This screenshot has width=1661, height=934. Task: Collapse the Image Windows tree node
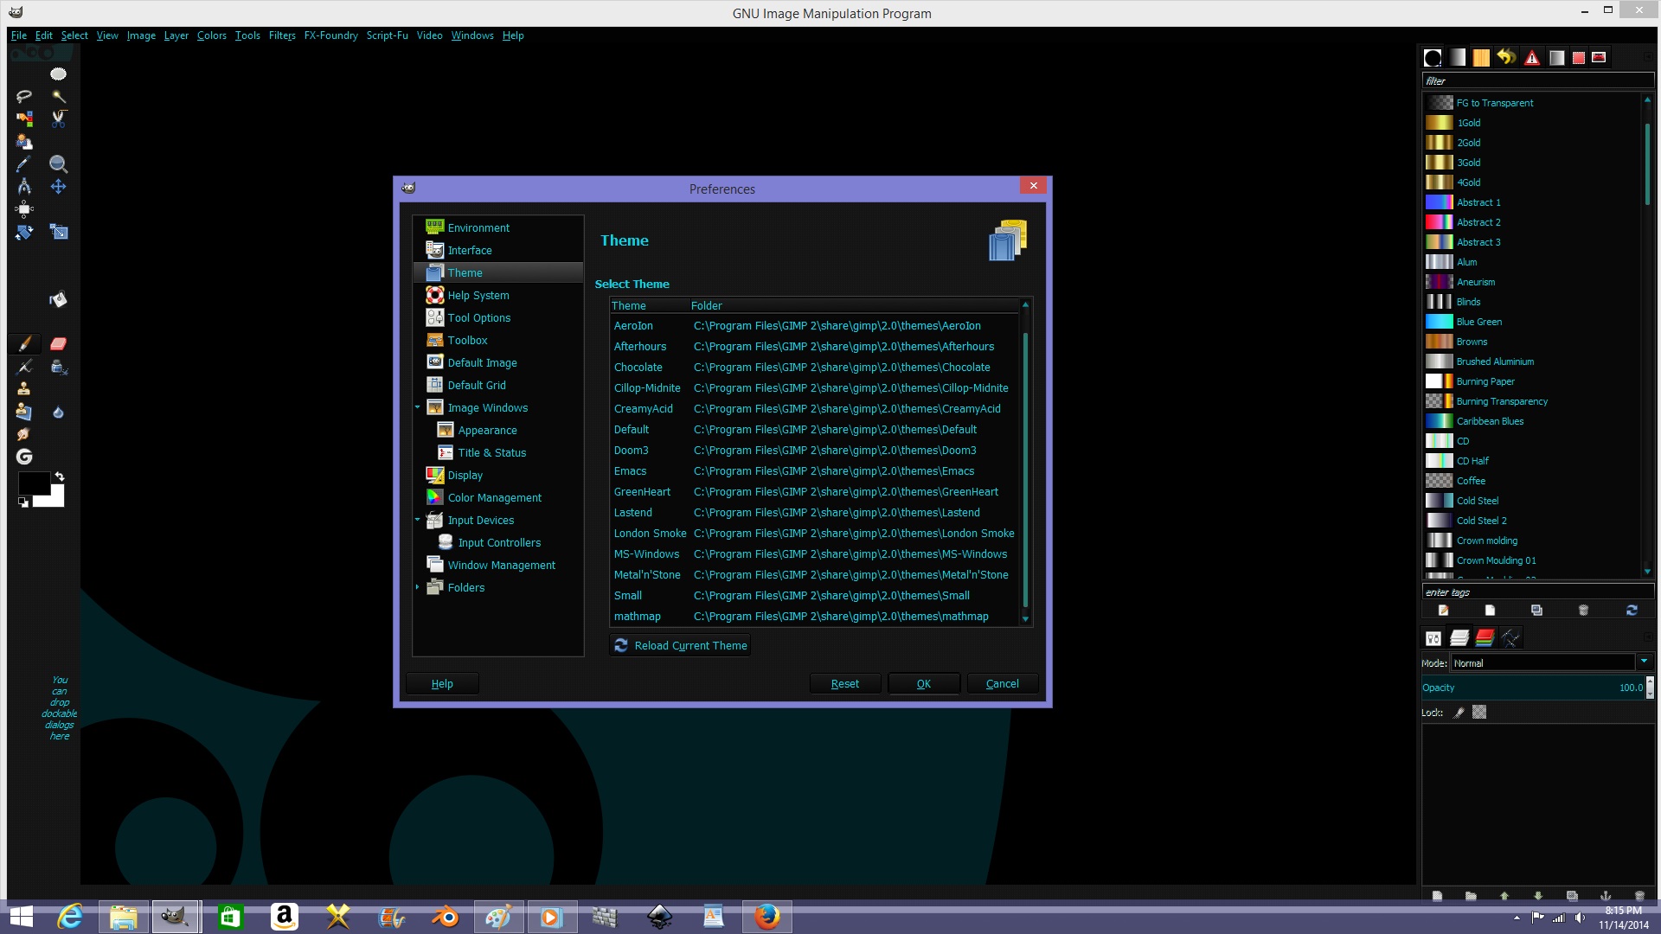click(x=418, y=407)
